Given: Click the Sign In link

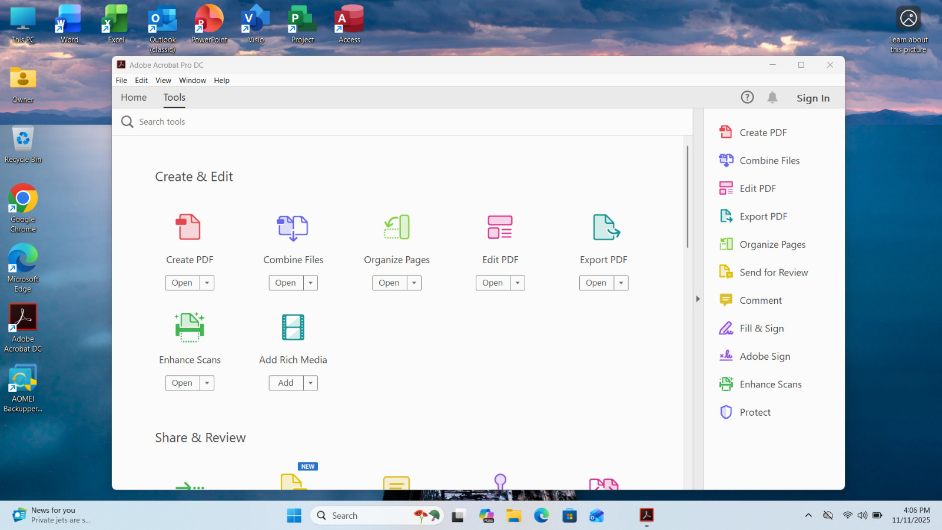Looking at the screenshot, I should 813,98.
